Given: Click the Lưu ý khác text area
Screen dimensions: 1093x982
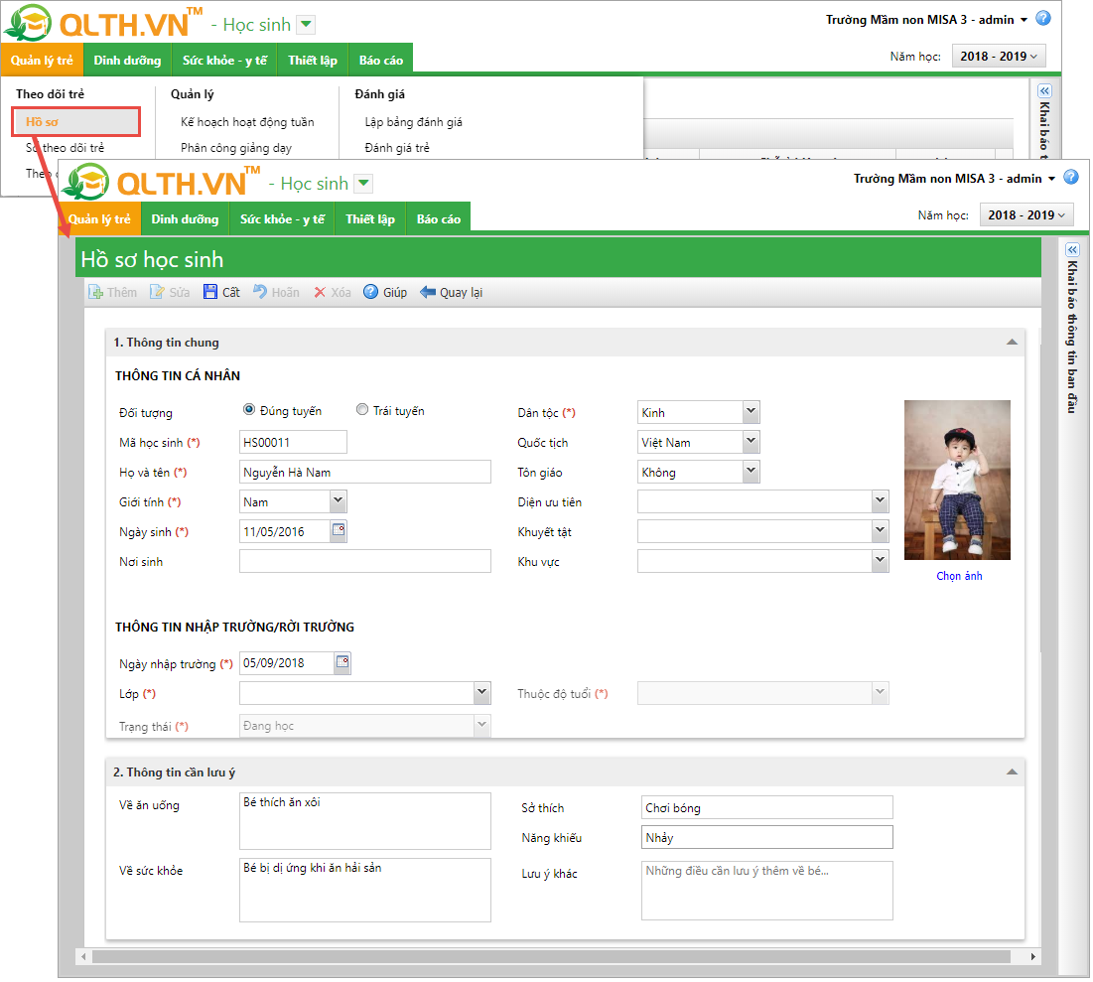Looking at the screenshot, I should click(766, 891).
